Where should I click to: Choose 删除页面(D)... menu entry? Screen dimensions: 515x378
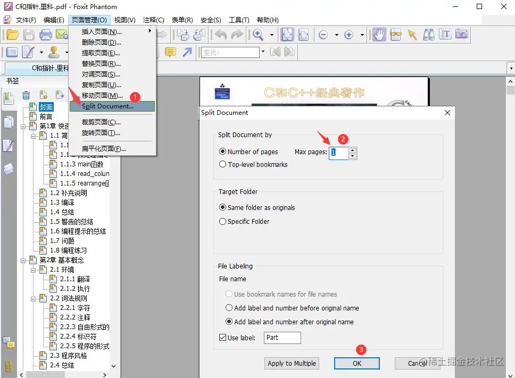tap(112, 43)
